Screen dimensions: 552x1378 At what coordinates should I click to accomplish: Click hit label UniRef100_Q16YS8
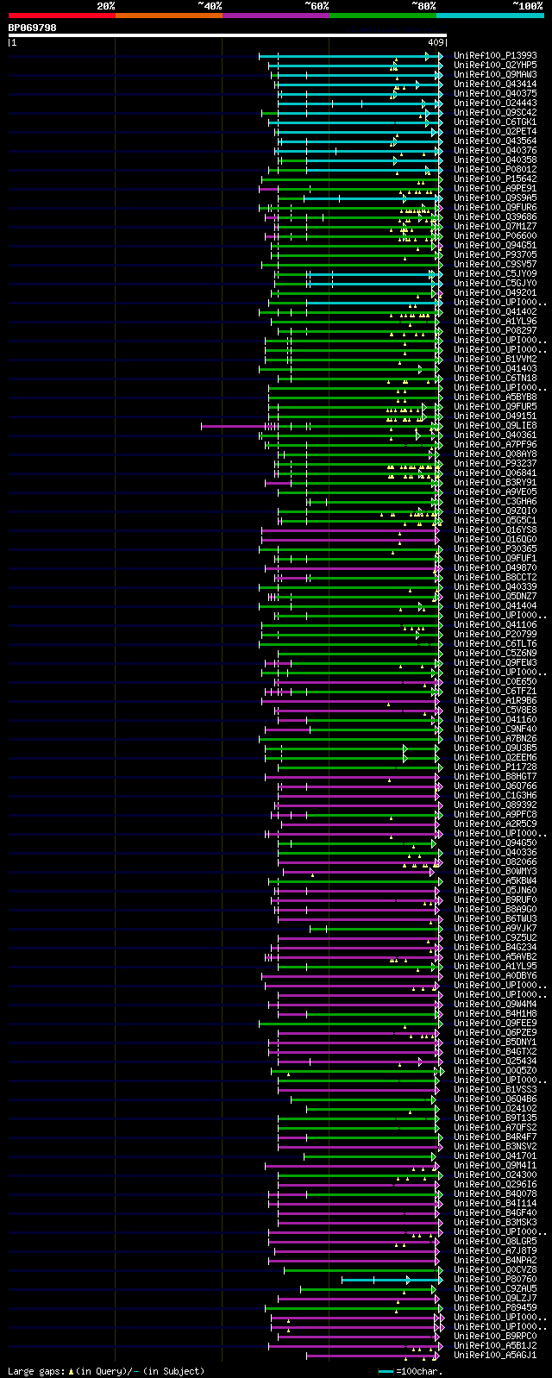495,530
